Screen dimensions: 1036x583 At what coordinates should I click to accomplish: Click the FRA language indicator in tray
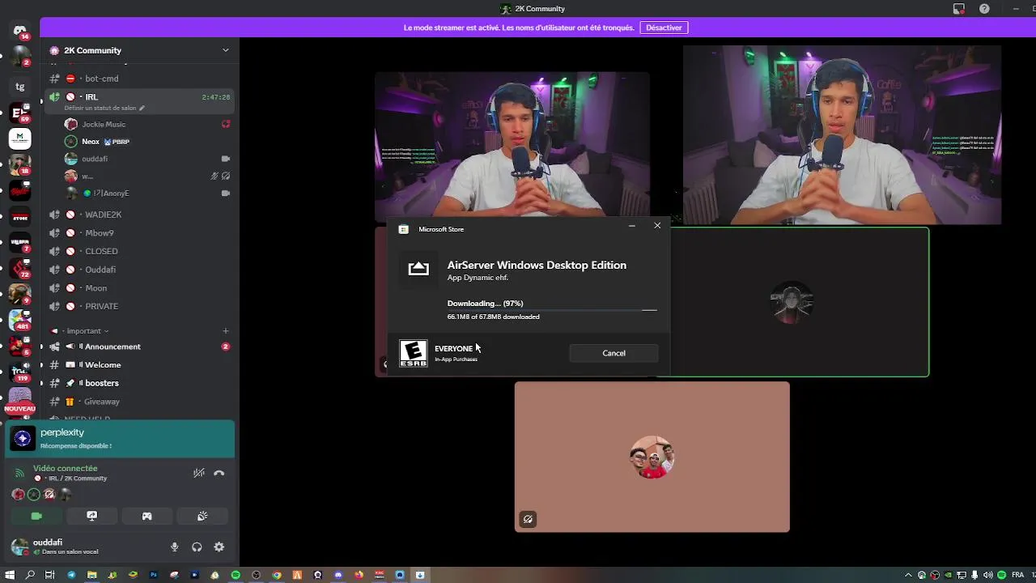[x=1017, y=575]
